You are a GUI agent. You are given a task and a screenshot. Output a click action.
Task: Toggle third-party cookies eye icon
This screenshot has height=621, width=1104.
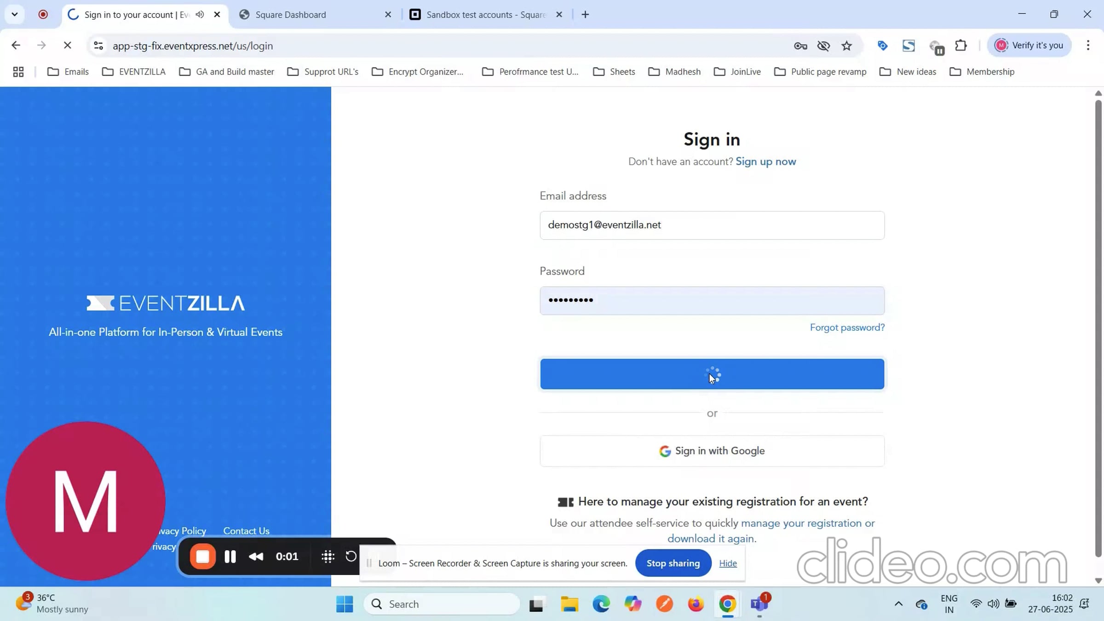823,46
